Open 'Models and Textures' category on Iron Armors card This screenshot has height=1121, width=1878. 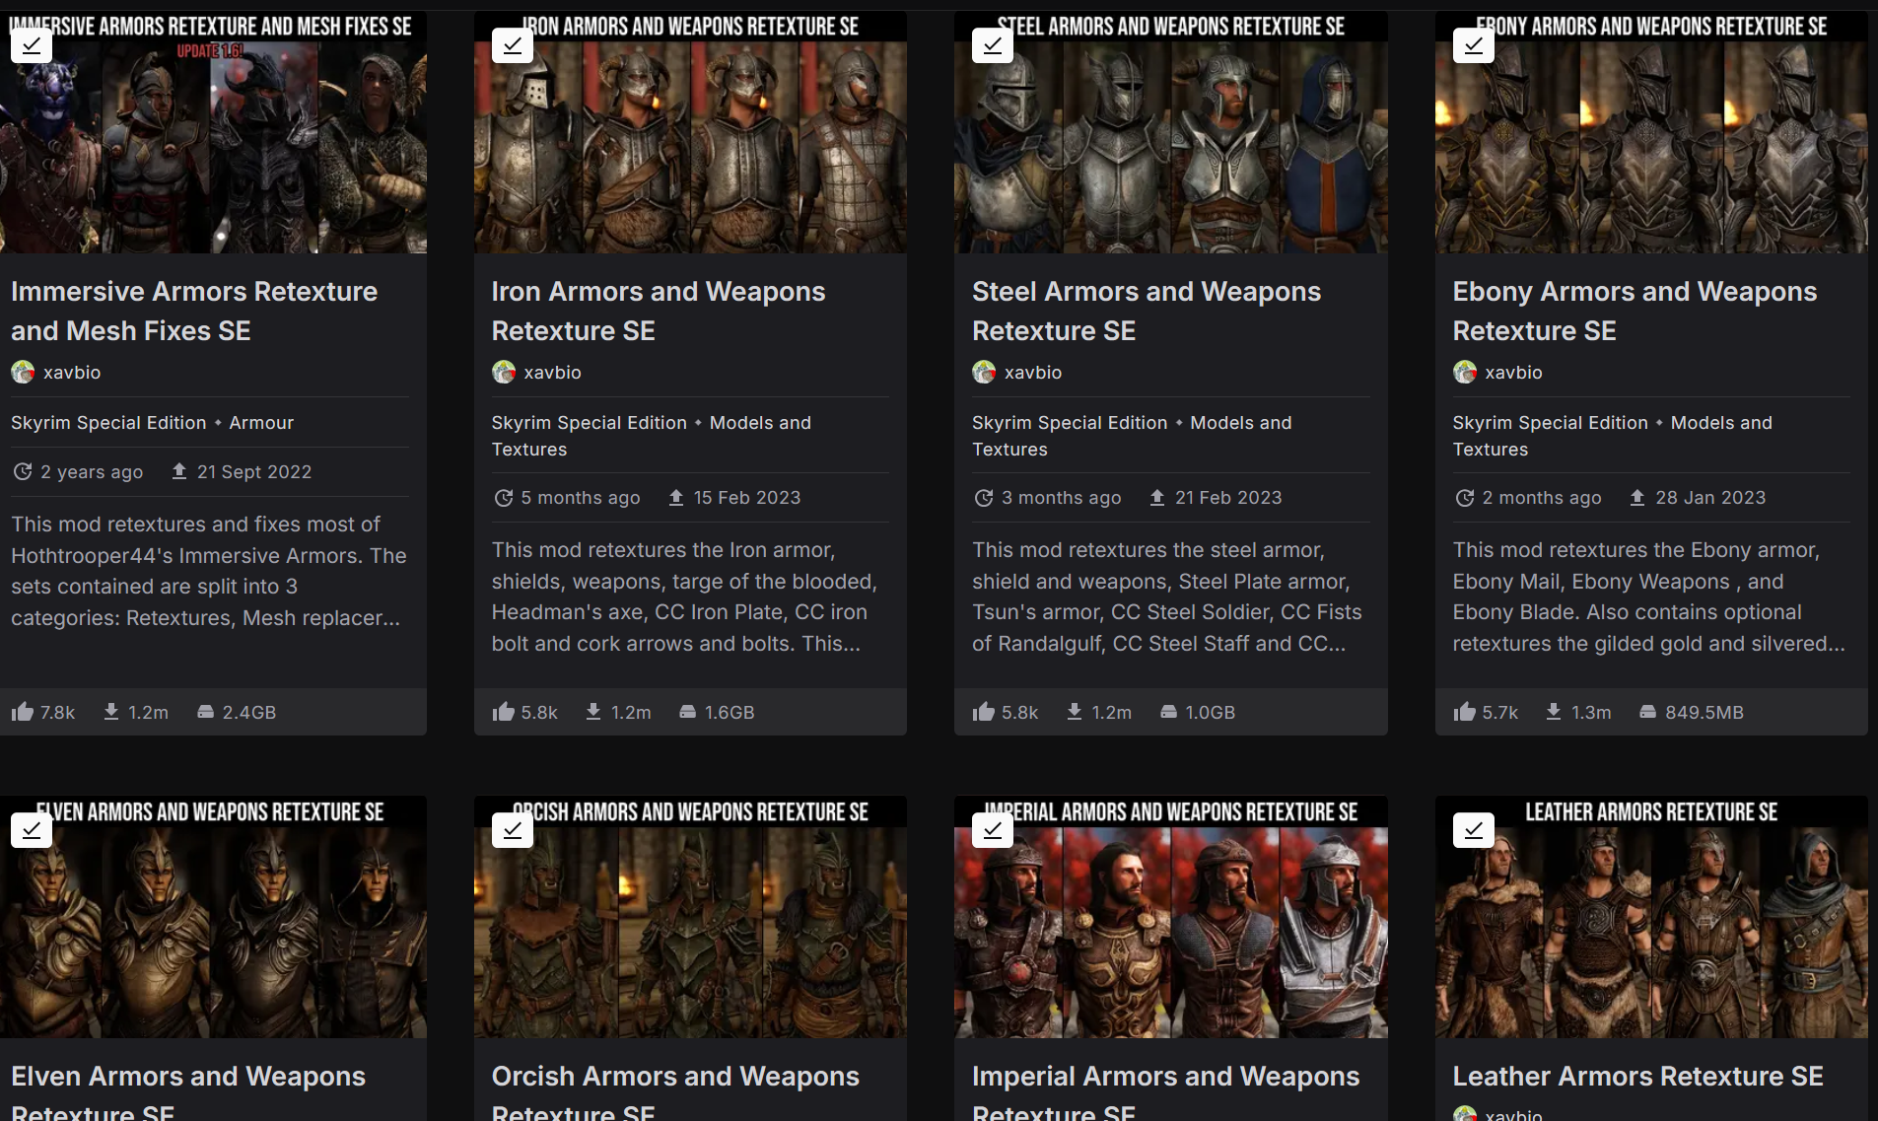pyautogui.click(x=652, y=436)
